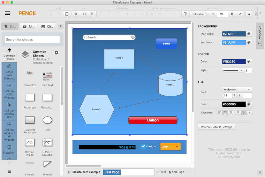This screenshot has width=265, height=177.
Task: Select the Gradient Rectangle shape
Action: pyautogui.click(x=30, y=120)
